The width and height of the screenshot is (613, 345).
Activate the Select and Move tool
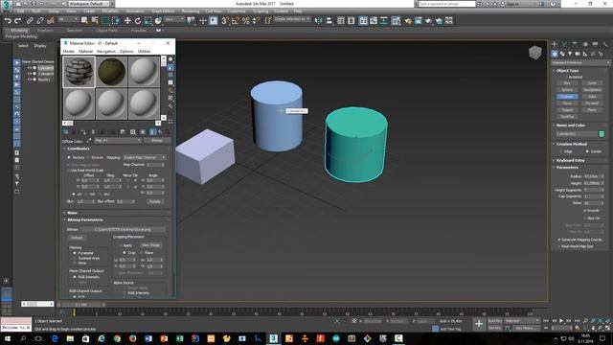click(127, 21)
